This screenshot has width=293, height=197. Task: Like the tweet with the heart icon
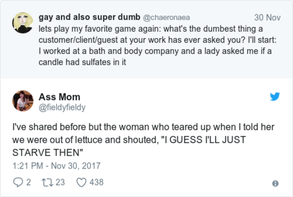click(x=82, y=183)
